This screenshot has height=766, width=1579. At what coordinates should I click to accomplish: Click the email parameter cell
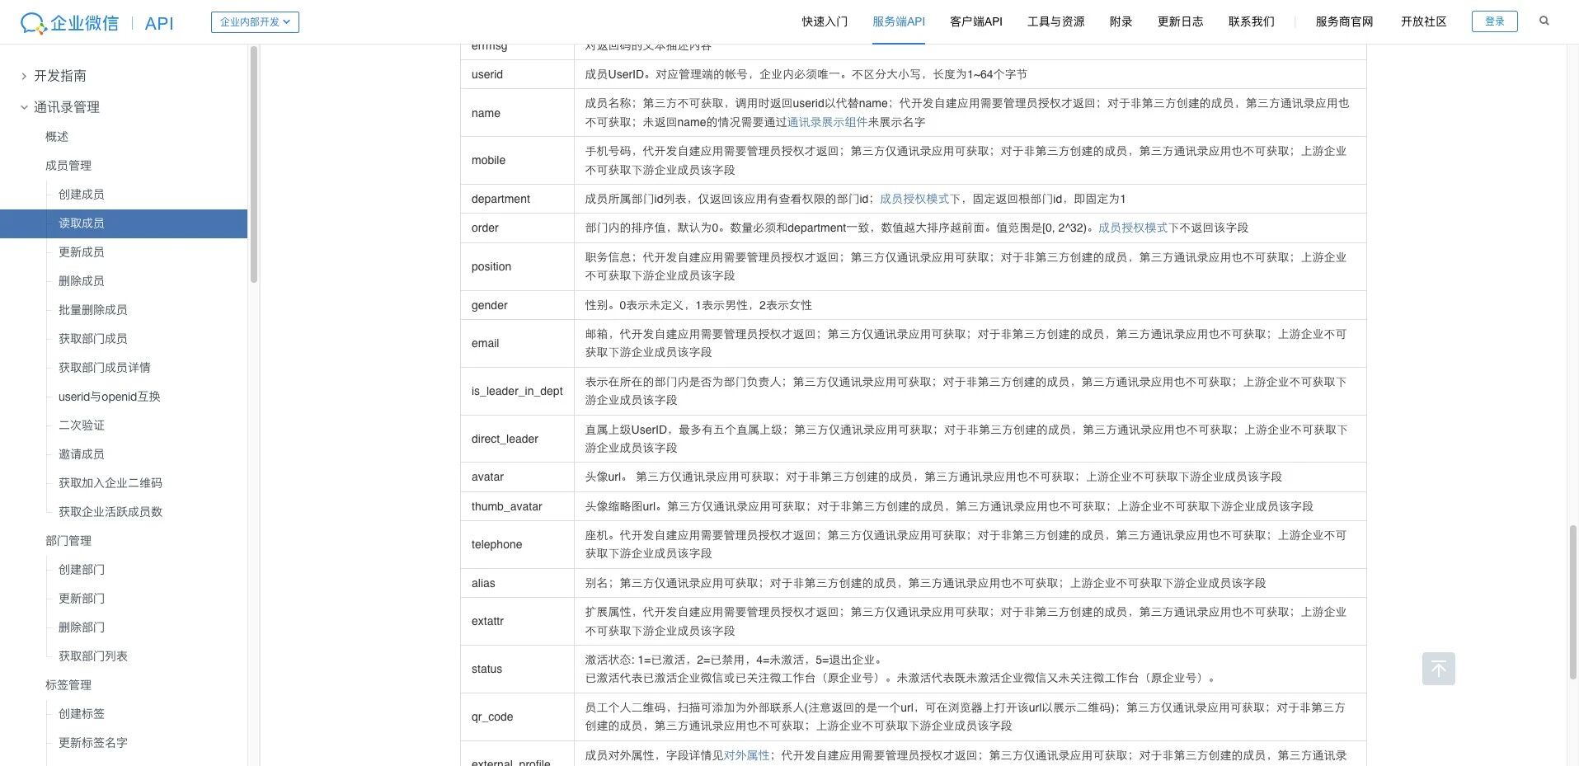[x=517, y=343]
